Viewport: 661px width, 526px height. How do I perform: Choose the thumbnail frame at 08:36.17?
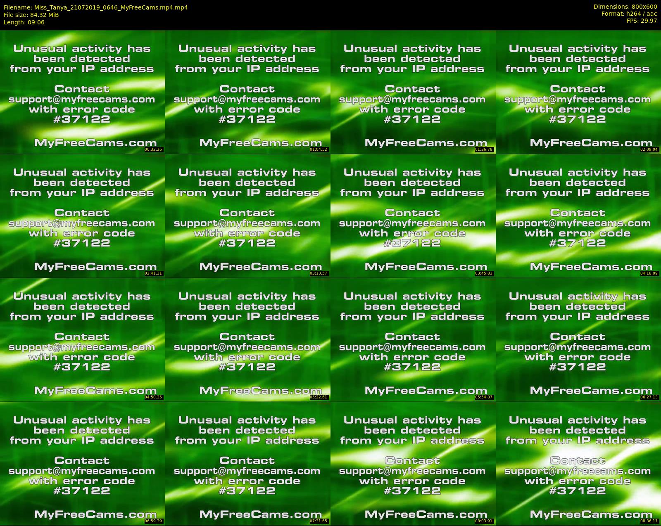click(x=578, y=463)
